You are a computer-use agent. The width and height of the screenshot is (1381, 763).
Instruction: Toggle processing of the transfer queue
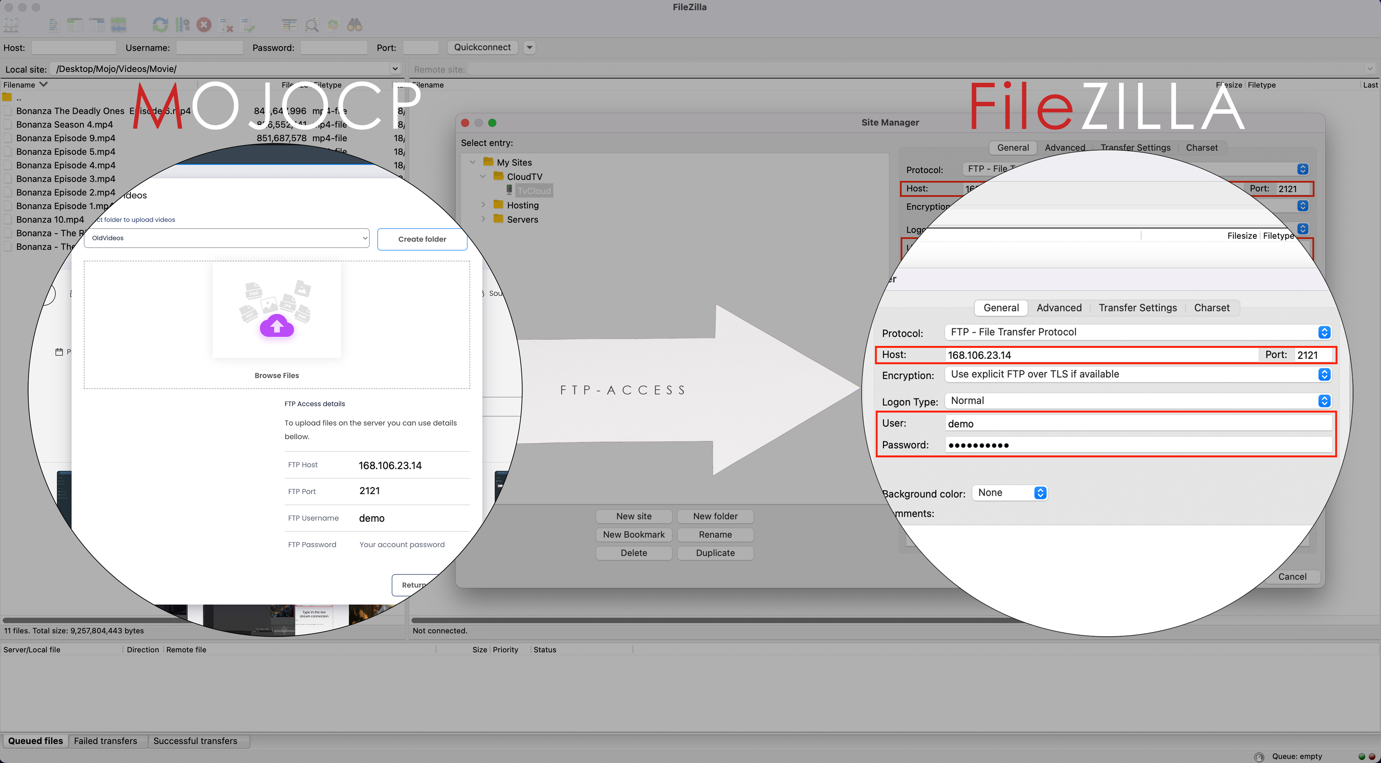click(182, 25)
